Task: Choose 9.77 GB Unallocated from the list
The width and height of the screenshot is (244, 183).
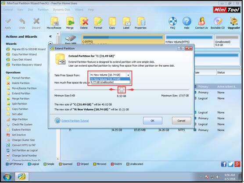Action: click(x=110, y=82)
